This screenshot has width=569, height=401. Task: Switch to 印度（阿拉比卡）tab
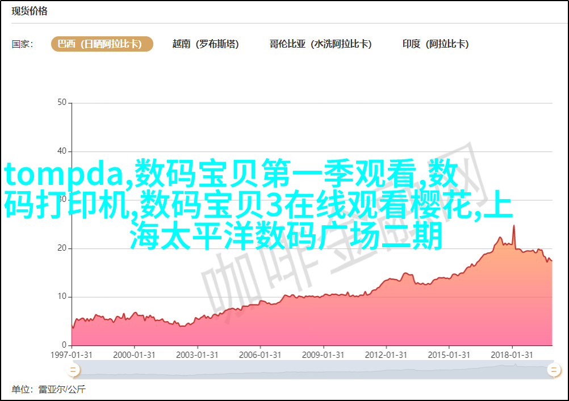click(436, 44)
